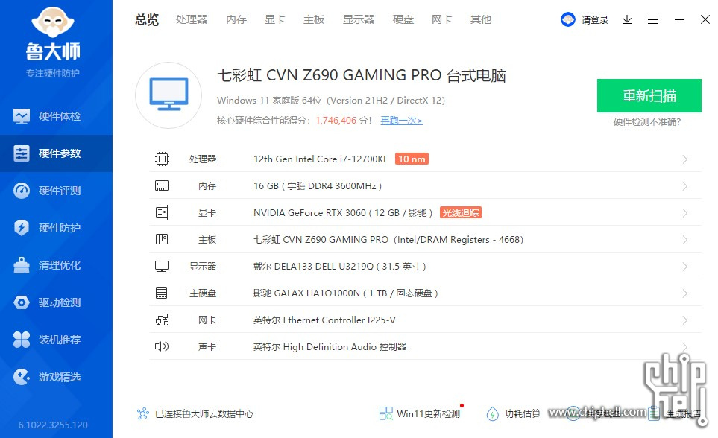The width and height of the screenshot is (718, 438).
Task: Click the 已连接鲁大师云数据中心 status
Action: 204,413
